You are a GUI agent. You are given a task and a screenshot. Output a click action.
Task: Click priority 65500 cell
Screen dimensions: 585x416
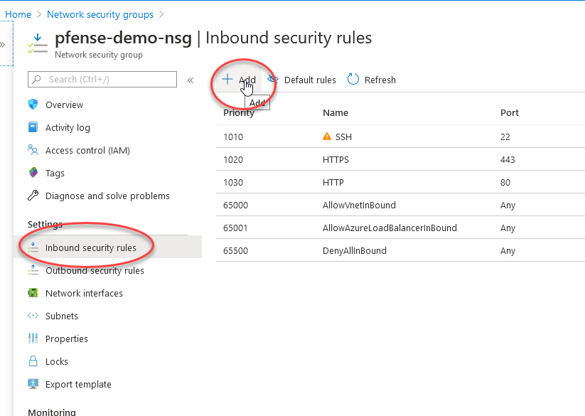pos(235,251)
